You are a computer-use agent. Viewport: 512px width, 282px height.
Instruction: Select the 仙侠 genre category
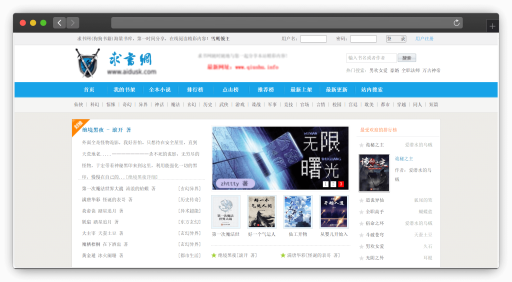[78, 105]
